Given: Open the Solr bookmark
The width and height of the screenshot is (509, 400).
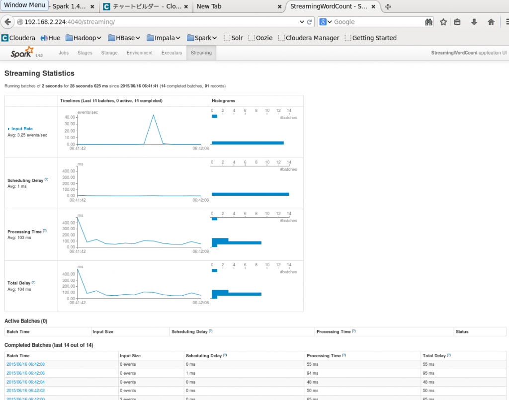Looking at the screenshot, I should click(234, 38).
